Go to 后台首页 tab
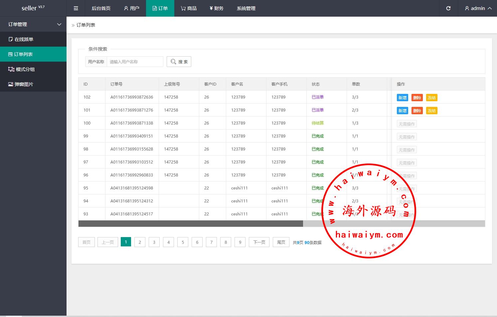Viewport: 497px width, 317px height. coord(101,8)
